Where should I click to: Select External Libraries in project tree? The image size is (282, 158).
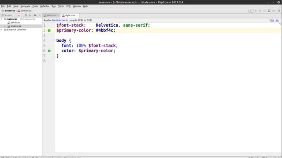[x=16, y=30]
